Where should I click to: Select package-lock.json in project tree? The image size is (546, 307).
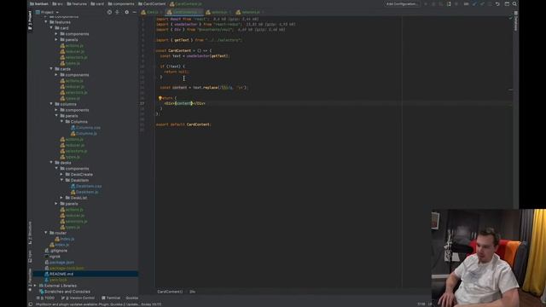[65, 269]
